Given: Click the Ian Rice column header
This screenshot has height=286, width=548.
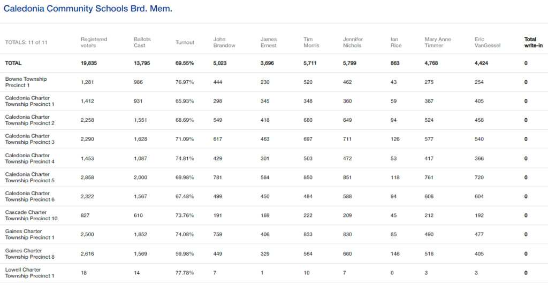Looking at the screenshot, I should pos(396,42).
